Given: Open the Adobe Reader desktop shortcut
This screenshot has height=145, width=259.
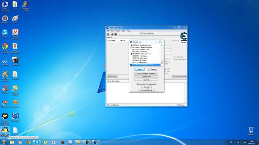Looking at the screenshot, I should pos(15,34).
